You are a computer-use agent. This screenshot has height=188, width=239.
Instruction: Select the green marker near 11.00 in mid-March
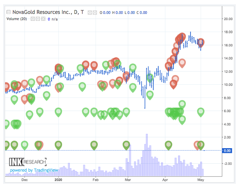click(150, 79)
